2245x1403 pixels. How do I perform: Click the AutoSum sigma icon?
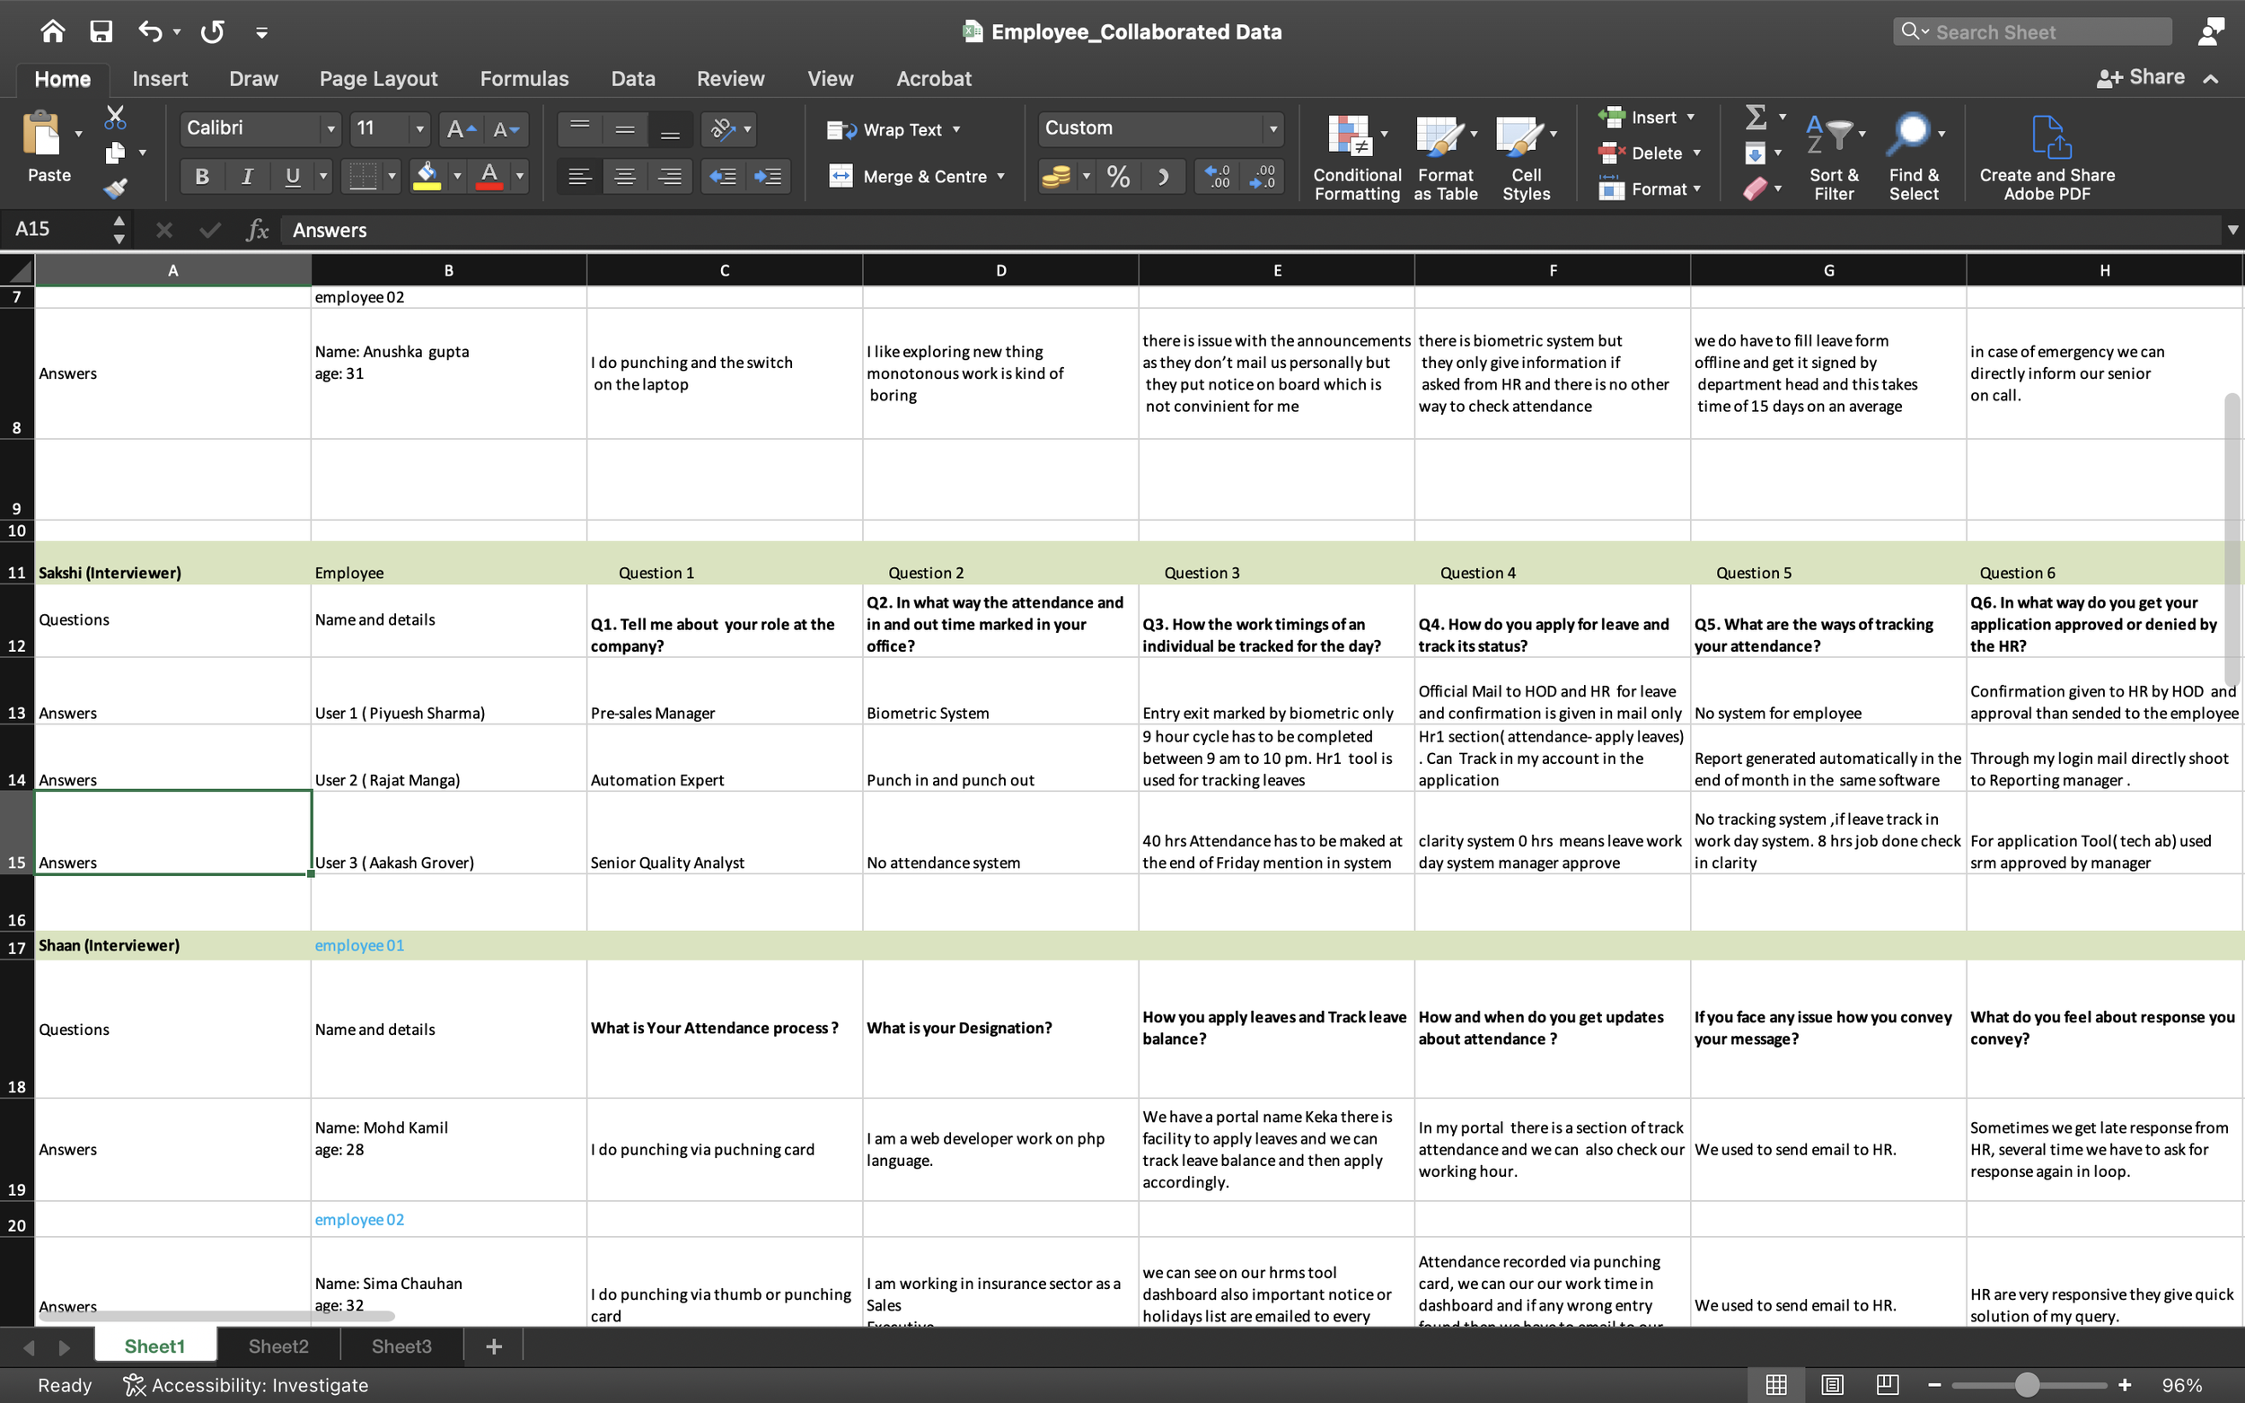tap(1755, 117)
